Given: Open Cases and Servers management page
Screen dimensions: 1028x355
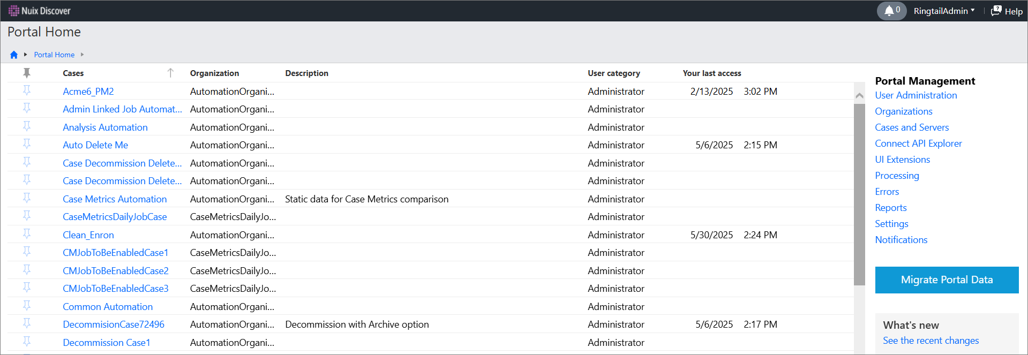Looking at the screenshot, I should pyautogui.click(x=911, y=127).
